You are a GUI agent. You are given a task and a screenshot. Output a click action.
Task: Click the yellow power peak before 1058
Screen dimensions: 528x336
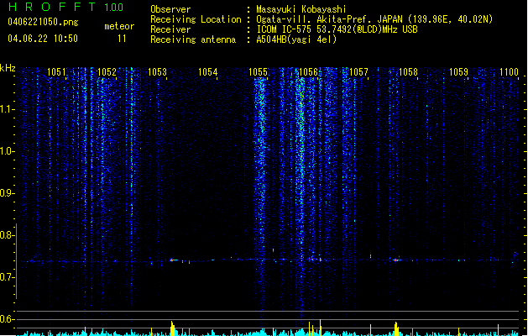point(396,329)
